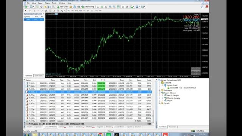Switch chart to D1 timeframe
The image size is (242, 136).
(92, 11)
